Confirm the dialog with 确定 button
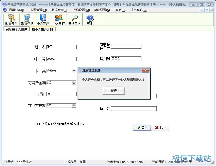Image resolution: width=216 pixels, height=166 pixels. point(114,91)
